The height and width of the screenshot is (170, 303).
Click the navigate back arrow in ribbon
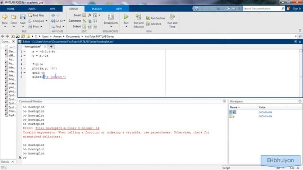(x=53, y=15)
